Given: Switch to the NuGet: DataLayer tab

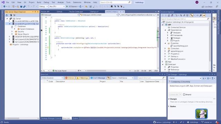Looking at the screenshot, I should (76, 12).
